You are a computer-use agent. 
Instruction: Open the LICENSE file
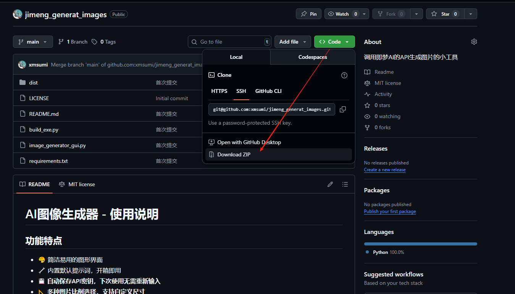point(39,98)
